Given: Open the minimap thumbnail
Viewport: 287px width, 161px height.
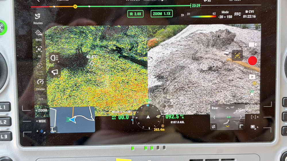Looking at the screenshot, I should [72, 119].
